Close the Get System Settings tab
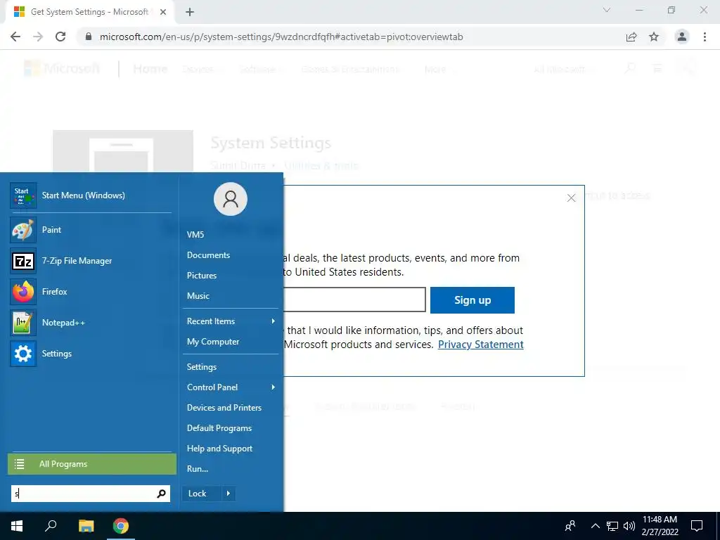The width and height of the screenshot is (720, 540). 163,12
